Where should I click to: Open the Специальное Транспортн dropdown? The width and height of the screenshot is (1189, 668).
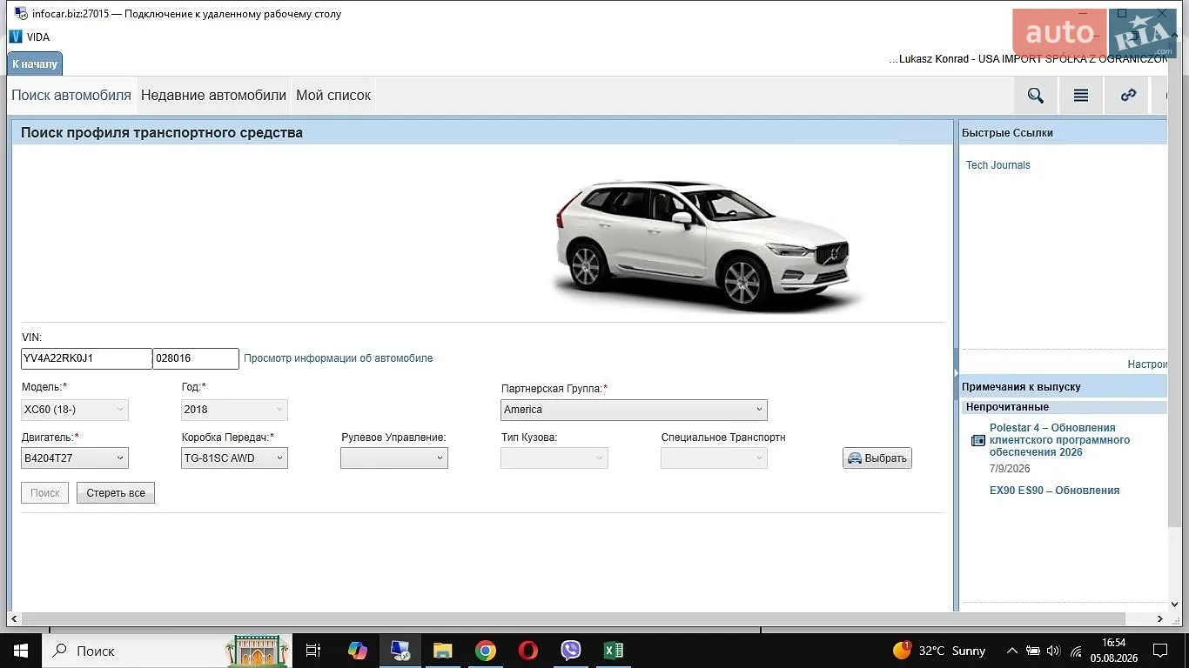click(714, 458)
